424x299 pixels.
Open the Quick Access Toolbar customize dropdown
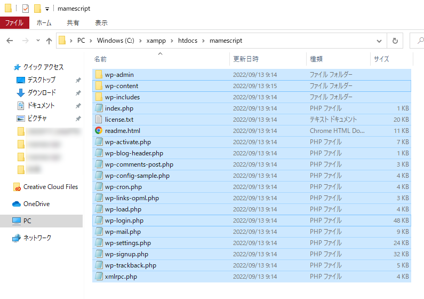[x=47, y=9]
